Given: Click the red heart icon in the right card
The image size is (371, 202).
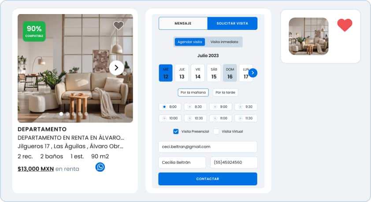Looking at the screenshot, I should (x=345, y=25).
